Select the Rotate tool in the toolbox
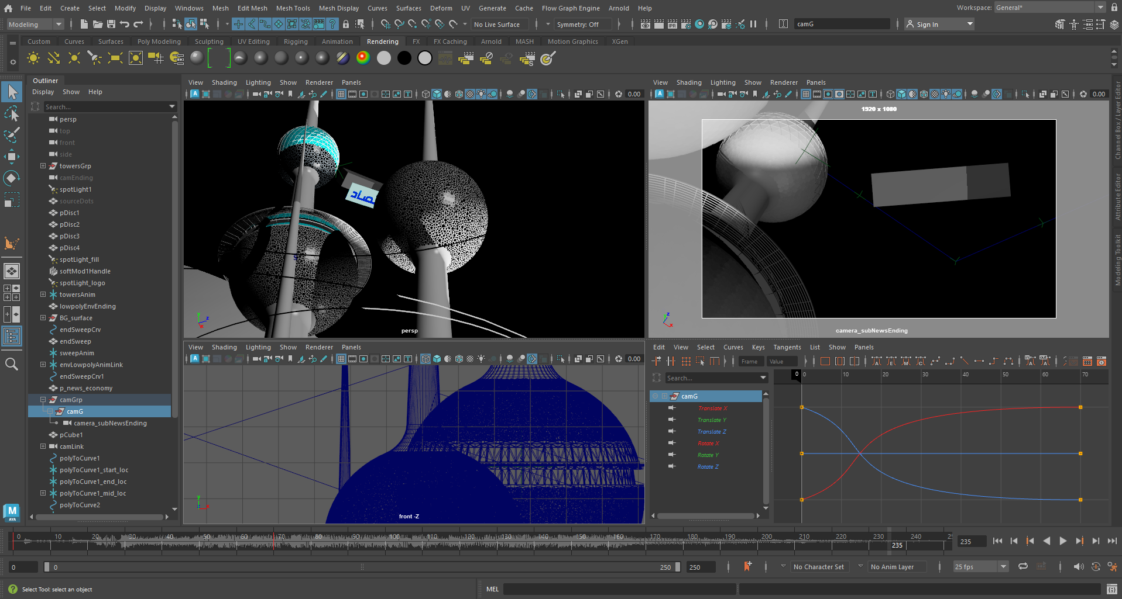Screen dimensions: 1122x599 (12, 178)
